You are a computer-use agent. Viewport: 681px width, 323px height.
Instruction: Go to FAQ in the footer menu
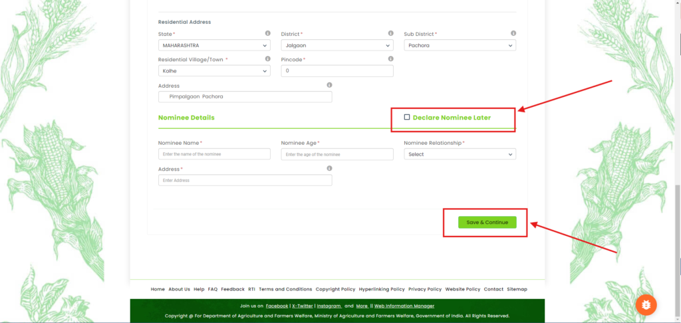(x=213, y=289)
